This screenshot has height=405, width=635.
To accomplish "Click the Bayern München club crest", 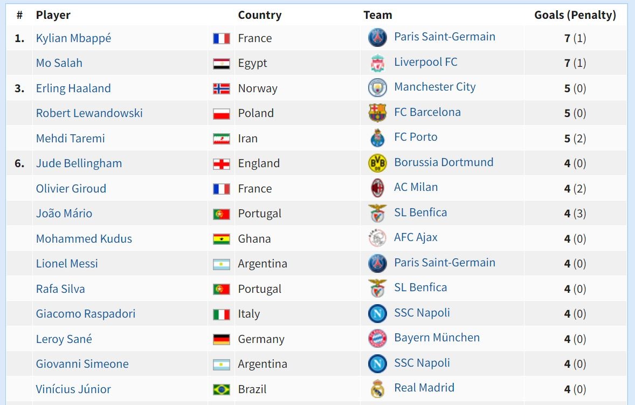I will pyautogui.click(x=377, y=339).
